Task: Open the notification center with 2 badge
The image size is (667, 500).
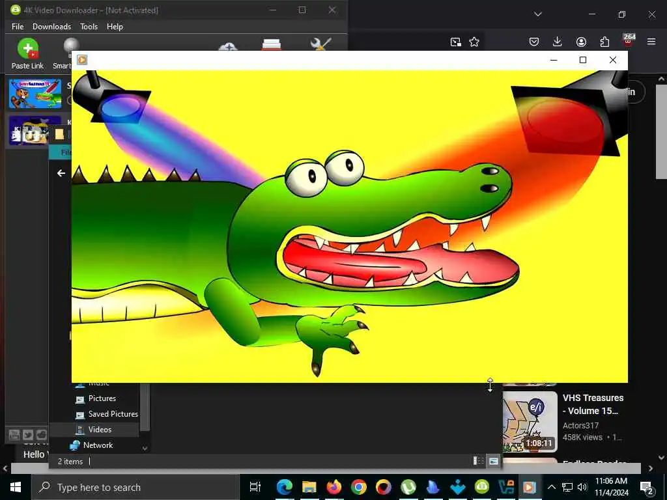Action: click(647, 487)
